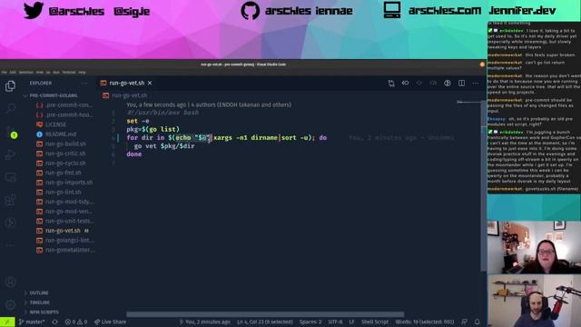Click the authors CodeLens above line 1
Viewport: 581px width, 327px height.
(x=209, y=104)
